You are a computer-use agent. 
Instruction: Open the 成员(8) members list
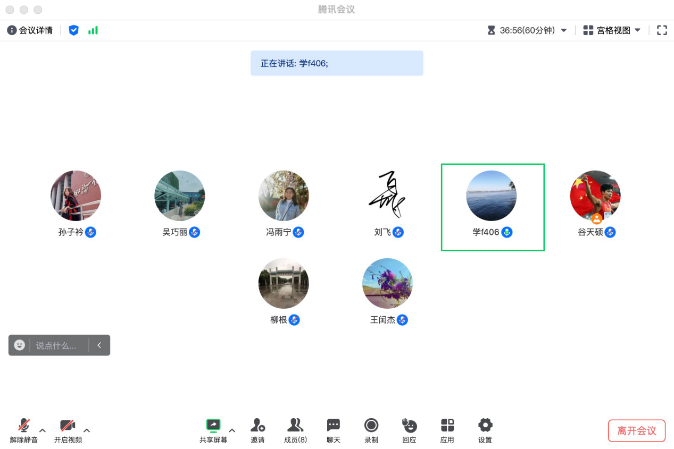(x=295, y=429)
